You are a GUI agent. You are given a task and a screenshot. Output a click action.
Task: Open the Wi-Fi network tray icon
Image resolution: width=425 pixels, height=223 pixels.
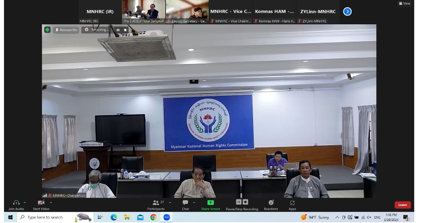pos(363,217)
